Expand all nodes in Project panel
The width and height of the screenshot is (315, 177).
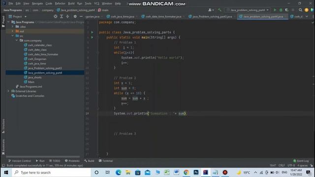point(62,16)
